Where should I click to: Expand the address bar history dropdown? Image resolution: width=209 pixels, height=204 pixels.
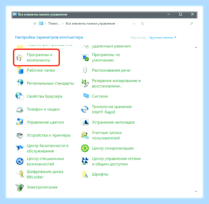134,24
